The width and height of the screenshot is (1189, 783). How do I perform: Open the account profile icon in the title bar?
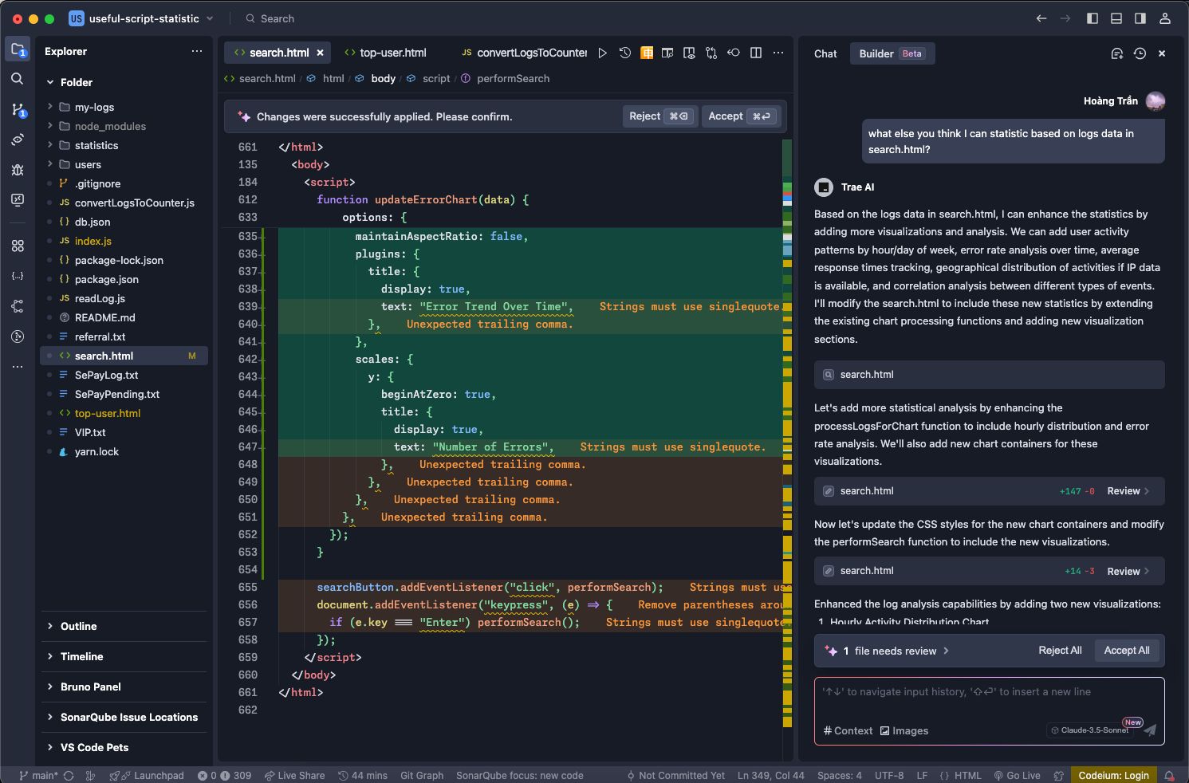pyautogui.click(x=1165, y=18)
